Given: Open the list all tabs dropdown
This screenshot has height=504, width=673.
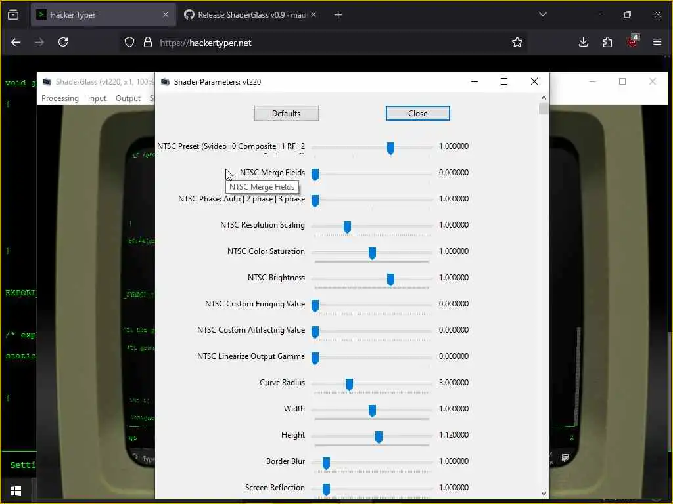Looking at the screenshot, I should [x=542, y=14].
